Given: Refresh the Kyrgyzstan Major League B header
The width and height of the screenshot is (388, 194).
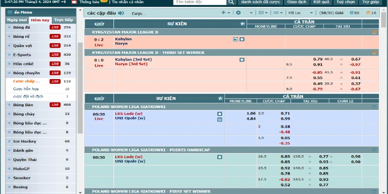Looking at the screenshot, I should pos(374,32).
